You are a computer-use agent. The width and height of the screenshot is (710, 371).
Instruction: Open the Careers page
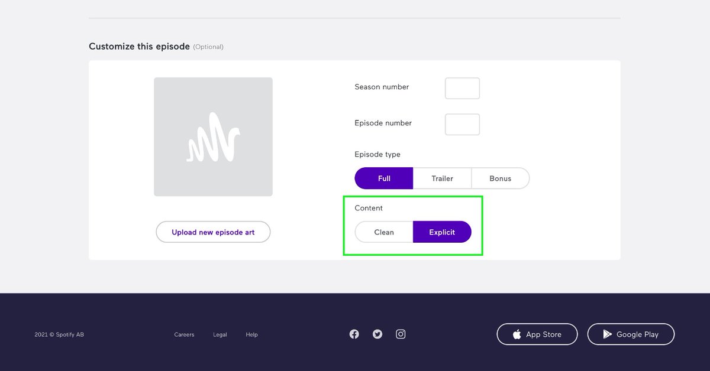[184, 334]
